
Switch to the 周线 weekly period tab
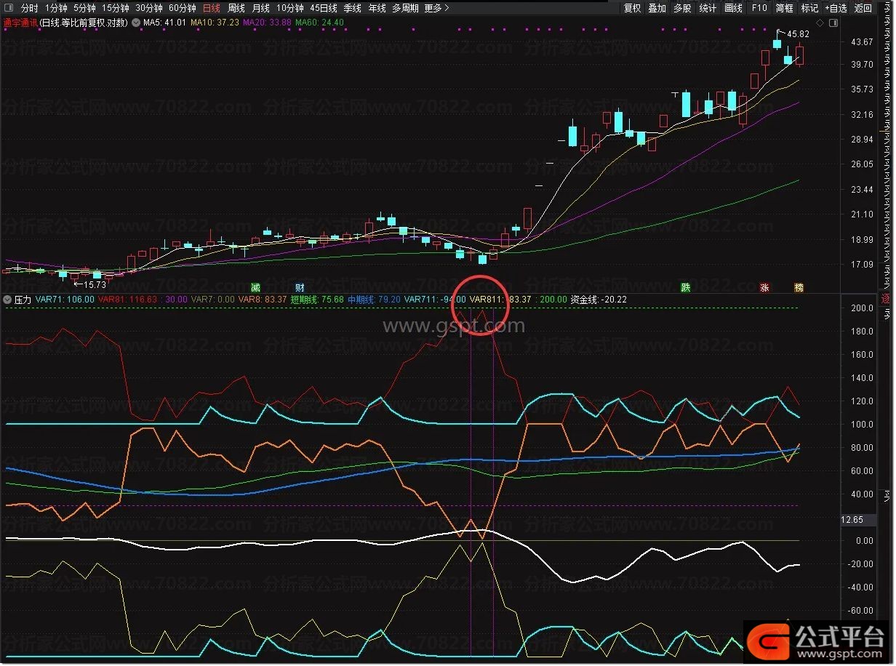(x=236, y=8)
